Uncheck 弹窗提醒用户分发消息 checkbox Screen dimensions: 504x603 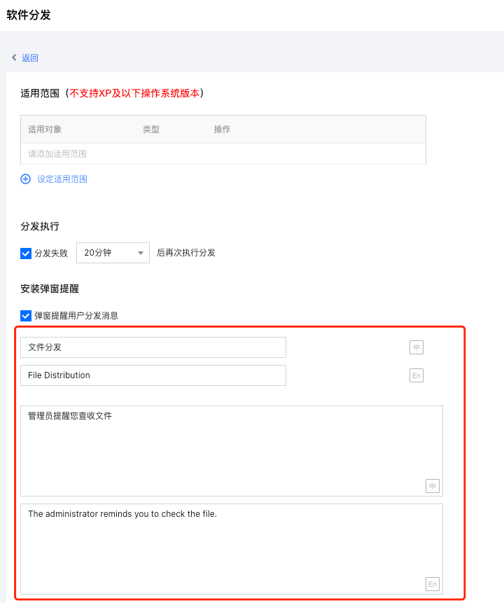pyautogui.click(x=26, y=316)
